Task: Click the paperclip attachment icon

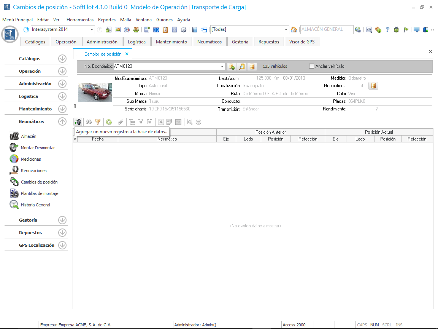Action: coord(120,122)
